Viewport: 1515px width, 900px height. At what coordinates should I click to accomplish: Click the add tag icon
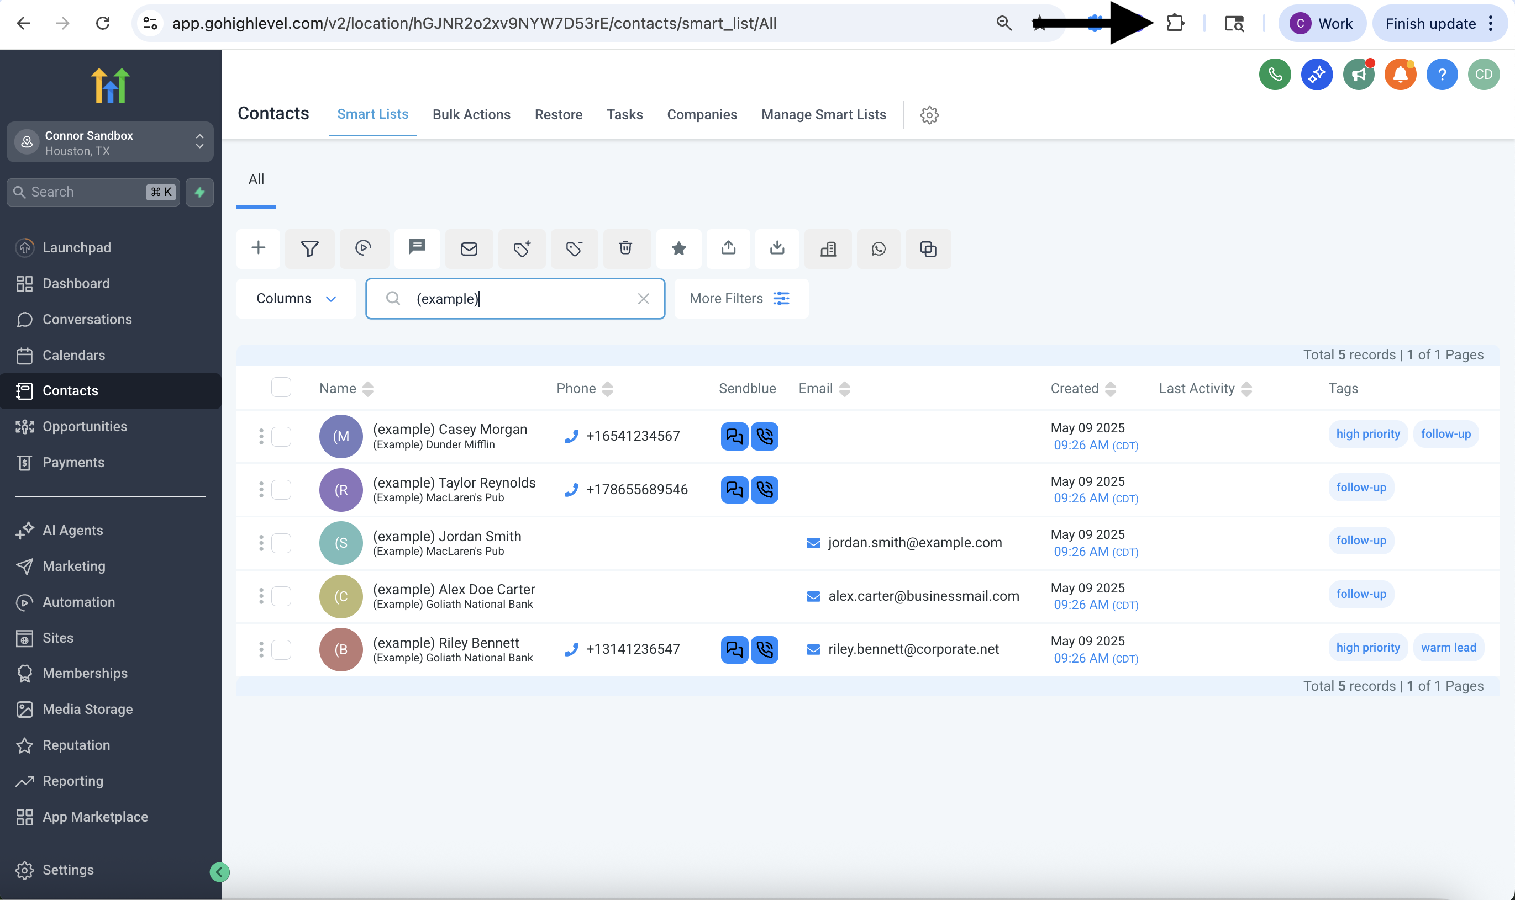click(x=522, y=248)
